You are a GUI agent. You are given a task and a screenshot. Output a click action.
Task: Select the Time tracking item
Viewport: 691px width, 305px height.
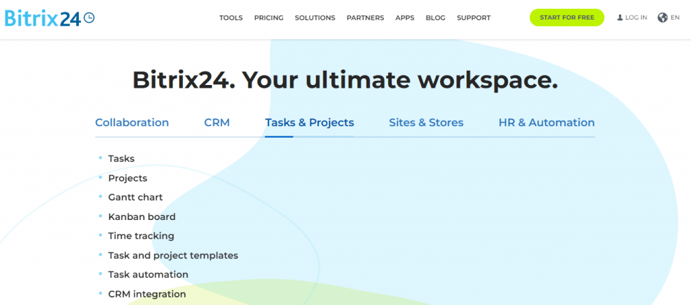tap(141, 235)
